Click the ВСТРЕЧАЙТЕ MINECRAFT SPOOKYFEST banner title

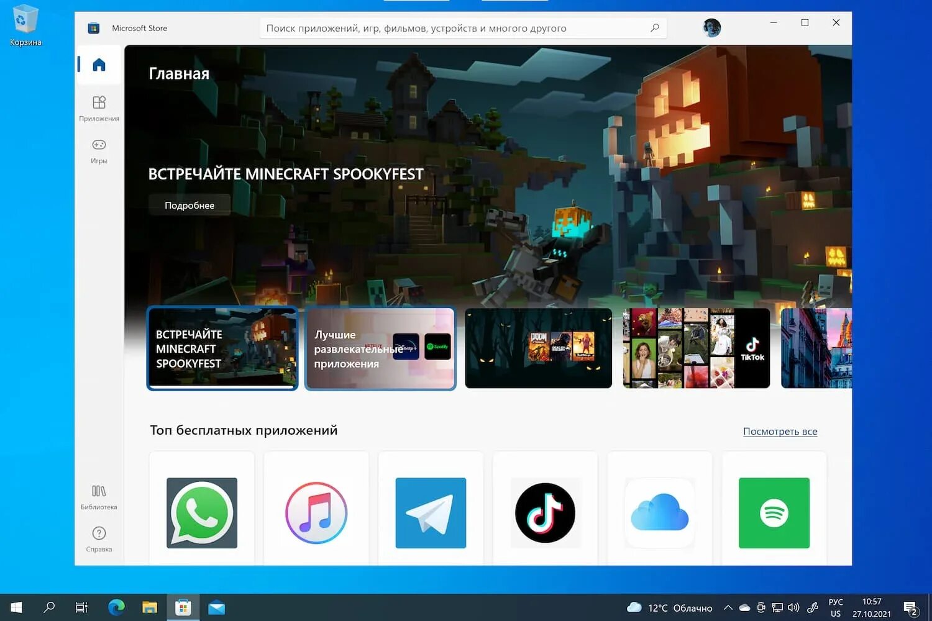(286, 174)
